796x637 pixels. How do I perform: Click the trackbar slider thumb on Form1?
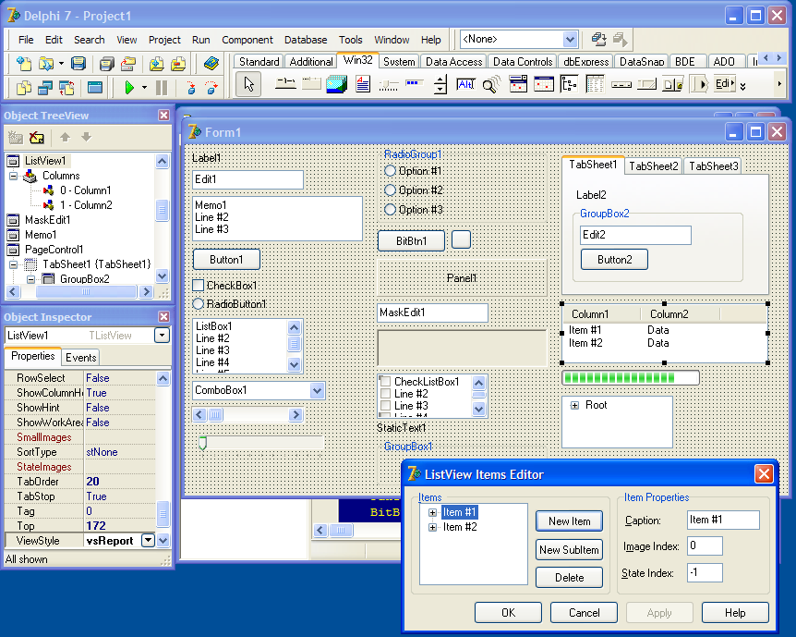tap(202, 443)
